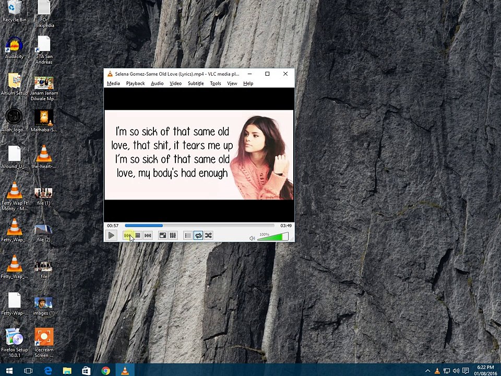This screenshot has width=501, height=376.
Task: Select Janam Janam Dilwale Mp file
Action: point(44,89)
